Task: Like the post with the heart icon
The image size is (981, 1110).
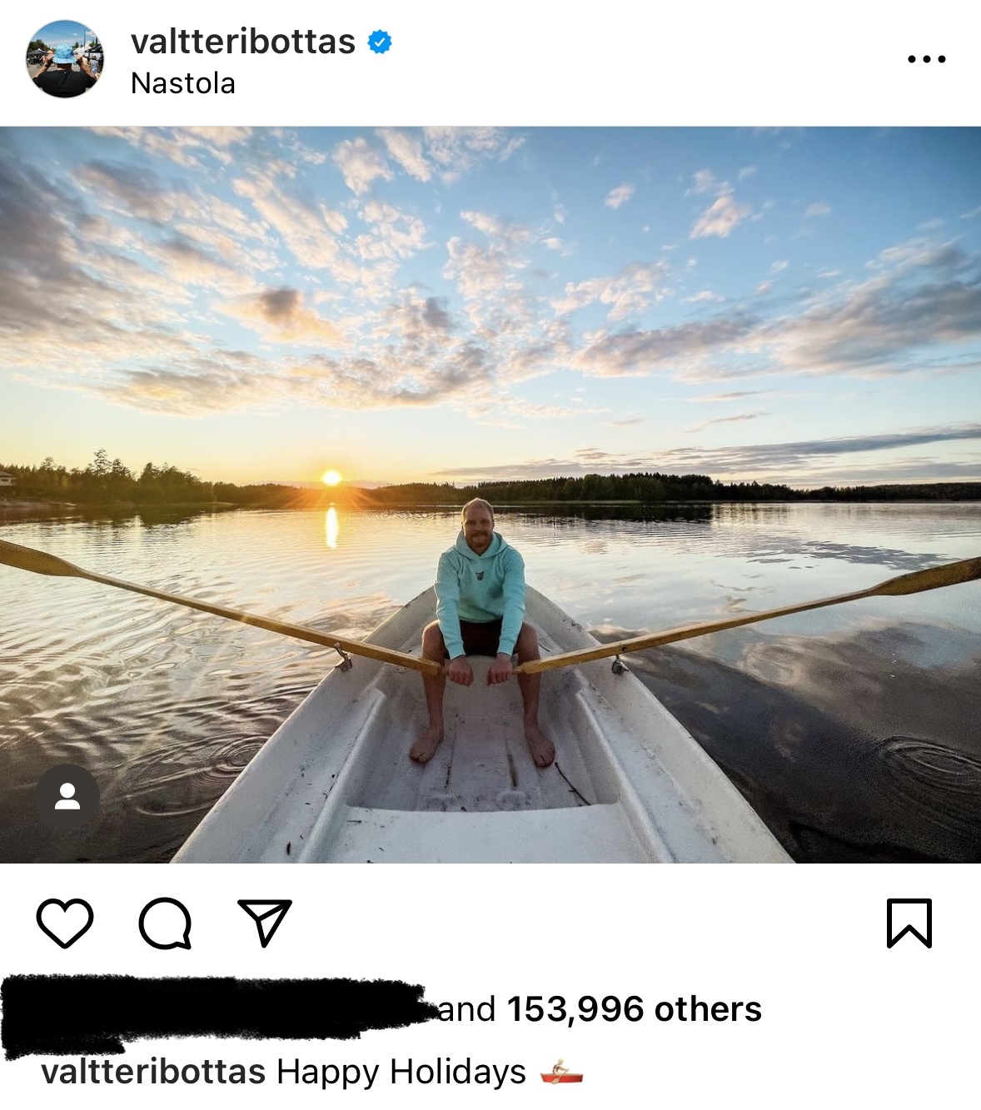Action: pos(65,923)
